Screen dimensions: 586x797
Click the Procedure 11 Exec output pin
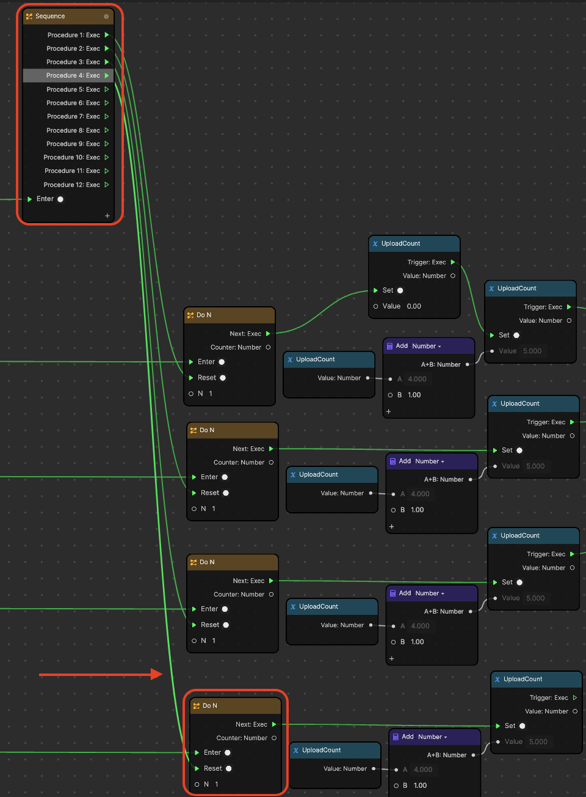pyautogui.click(x=107, y=171)
